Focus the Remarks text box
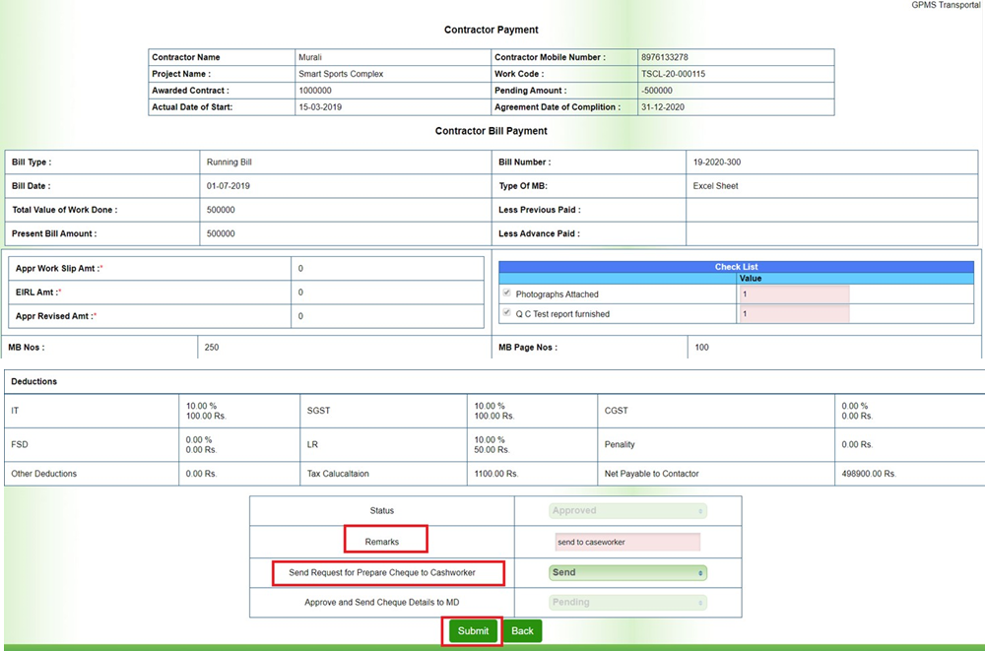 (x=627, y=542)
